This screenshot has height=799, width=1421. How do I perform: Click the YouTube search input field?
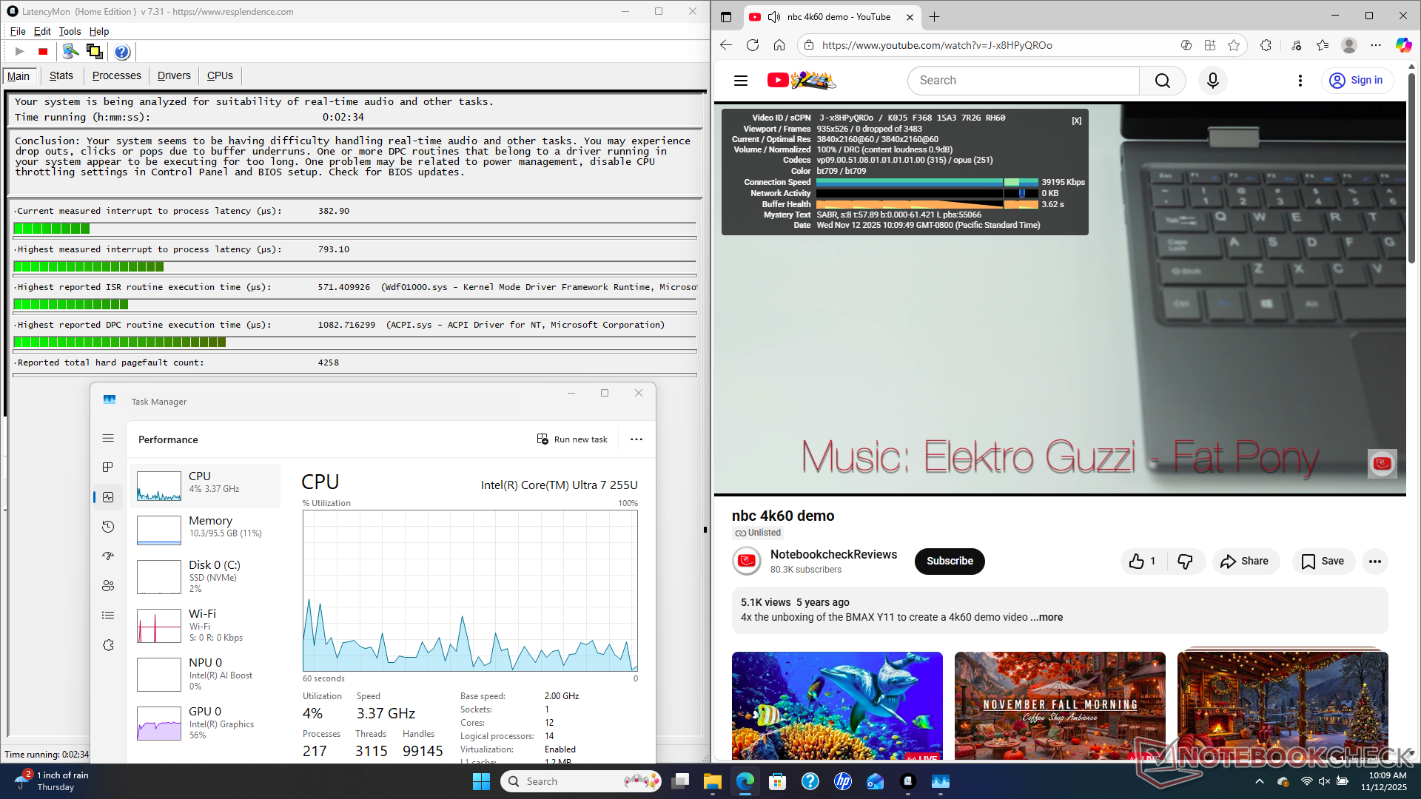(1023, 81)
